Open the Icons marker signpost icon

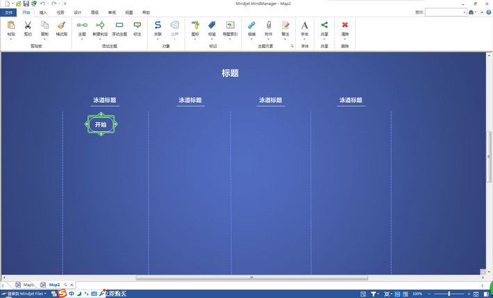click(195, 25)
